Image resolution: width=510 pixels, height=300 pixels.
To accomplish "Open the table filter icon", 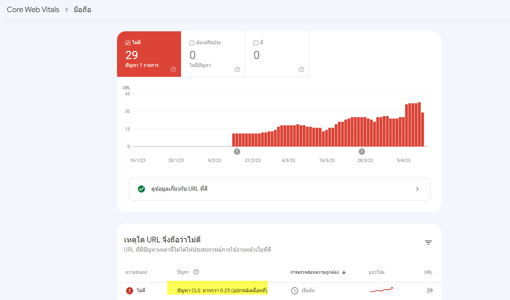I will click(x=428, y=243).
